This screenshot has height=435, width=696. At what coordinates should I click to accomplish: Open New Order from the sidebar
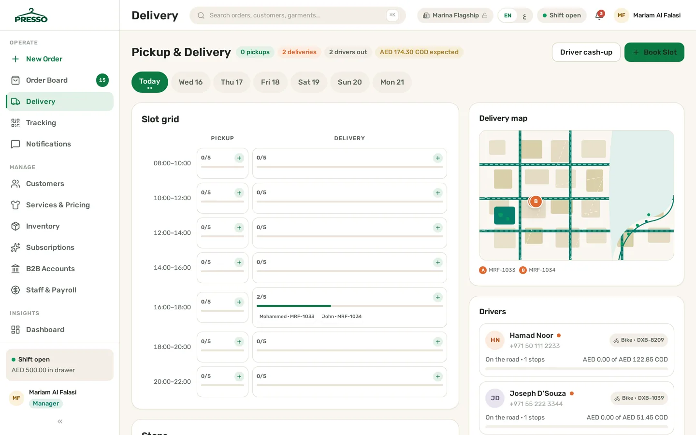point(59,59)
